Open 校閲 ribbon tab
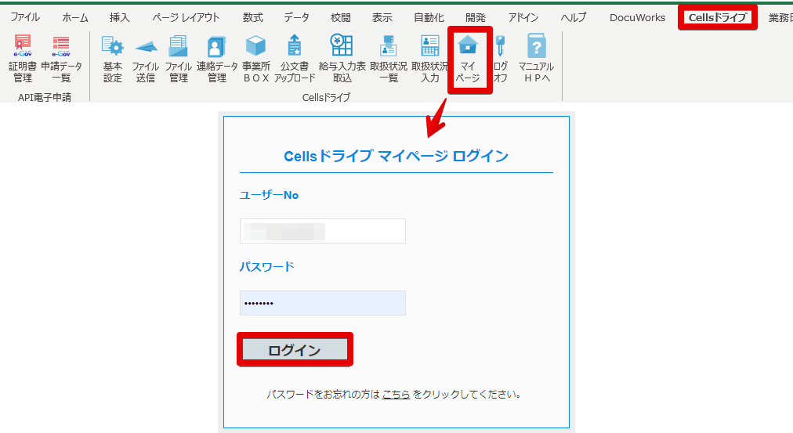Viewport: 793px width, 433px height. click(x=340, y=17)
